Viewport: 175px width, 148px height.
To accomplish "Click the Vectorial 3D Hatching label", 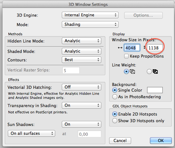I will 30,87.
